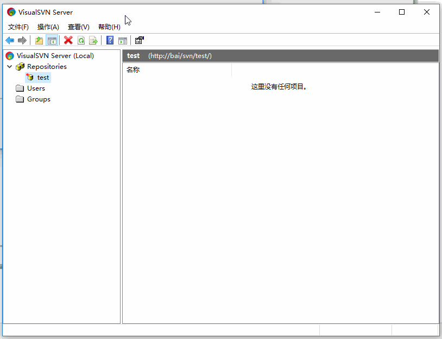The height and width of the screenshot is (339, 442).
Task: Maximize the VisualSVN Server window
Action: point(402,12)
